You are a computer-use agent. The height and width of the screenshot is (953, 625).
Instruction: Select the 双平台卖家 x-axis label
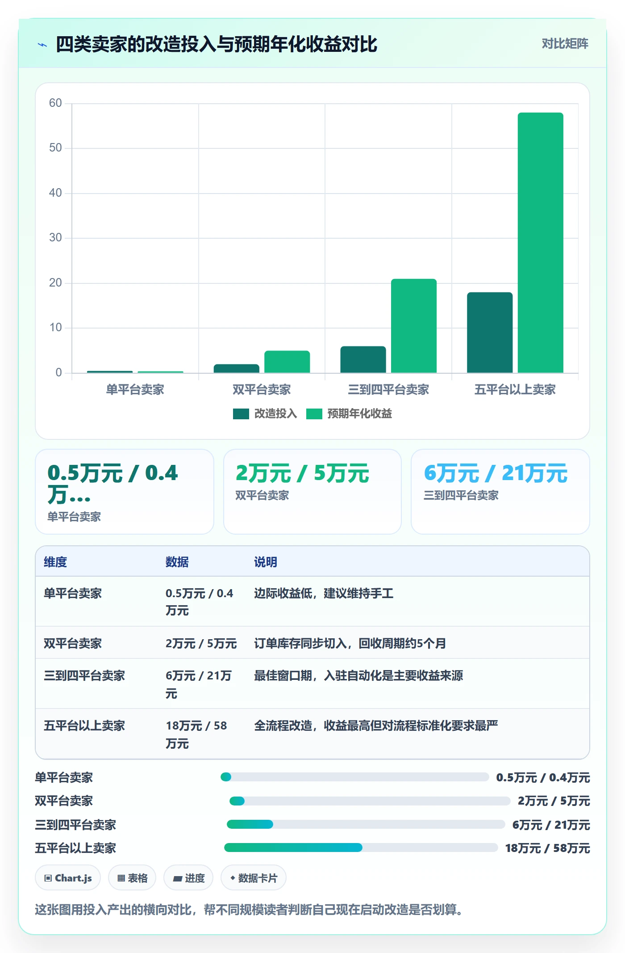(262, 390)
